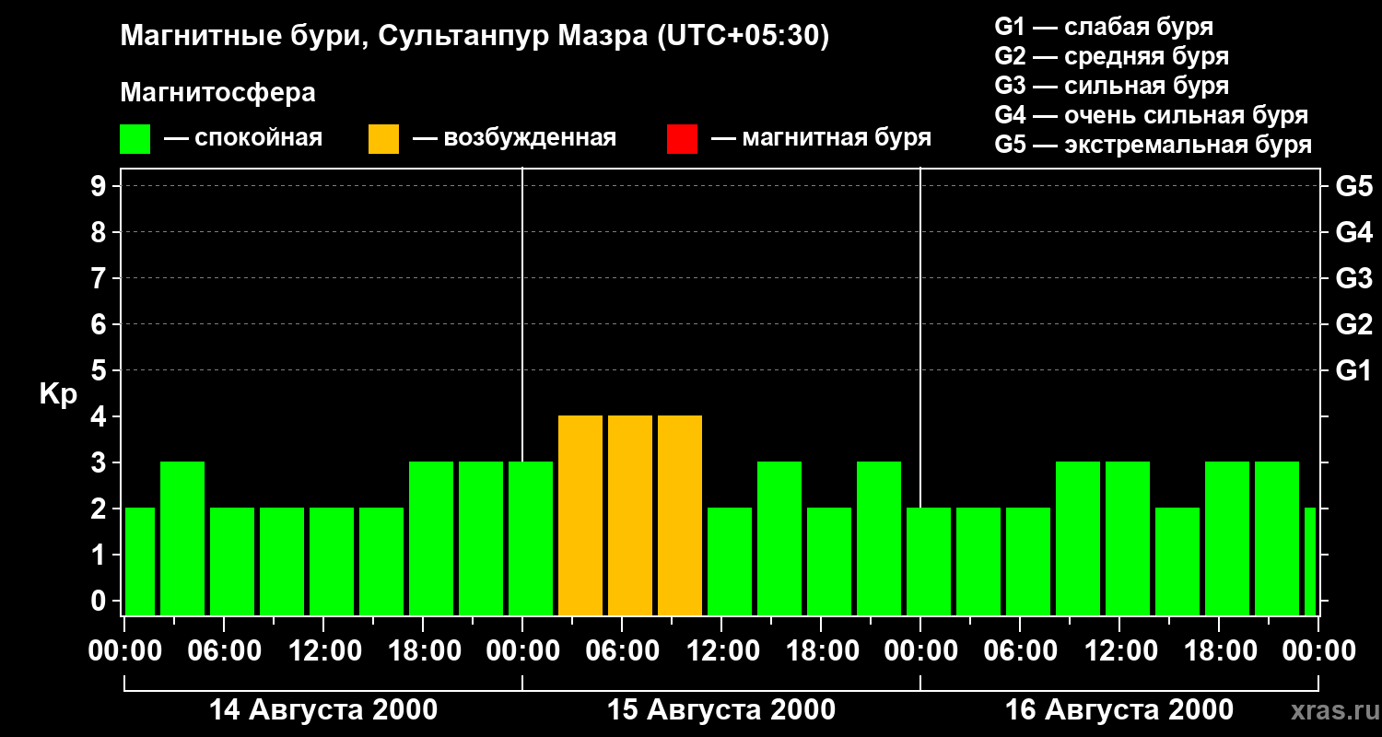The width and height of the screenshot is (1382, 737).
Task: Click the right-axis 'G3' tick label
Action: [x=1353, y=278]
